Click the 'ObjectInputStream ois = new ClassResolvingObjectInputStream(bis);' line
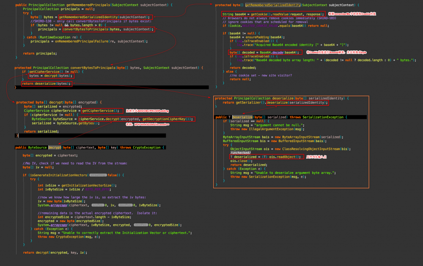 tap(291, 149)
